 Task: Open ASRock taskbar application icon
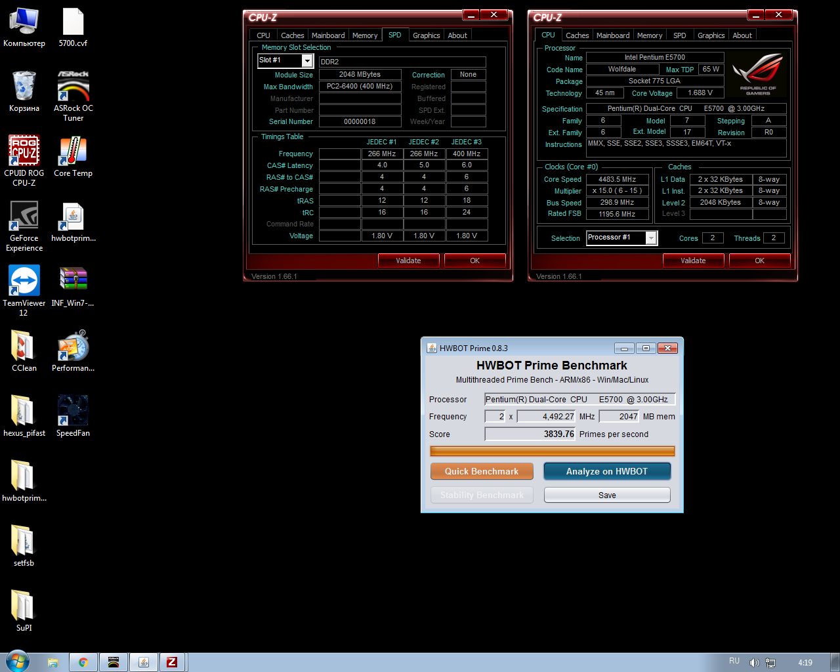(x=114, y=662)
